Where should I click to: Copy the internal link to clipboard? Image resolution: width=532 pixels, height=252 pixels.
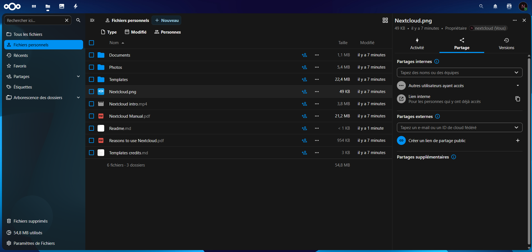pyautogui.click(x=517, y=99)
